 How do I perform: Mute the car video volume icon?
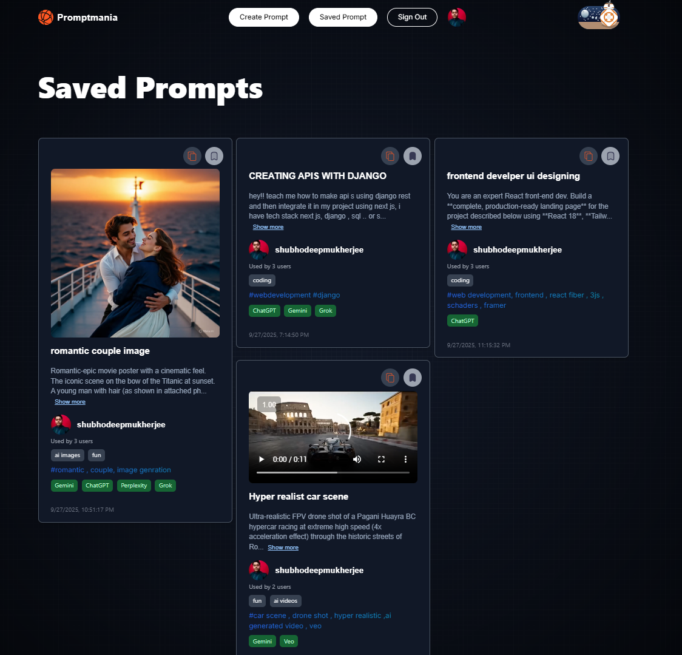[357, 460]
